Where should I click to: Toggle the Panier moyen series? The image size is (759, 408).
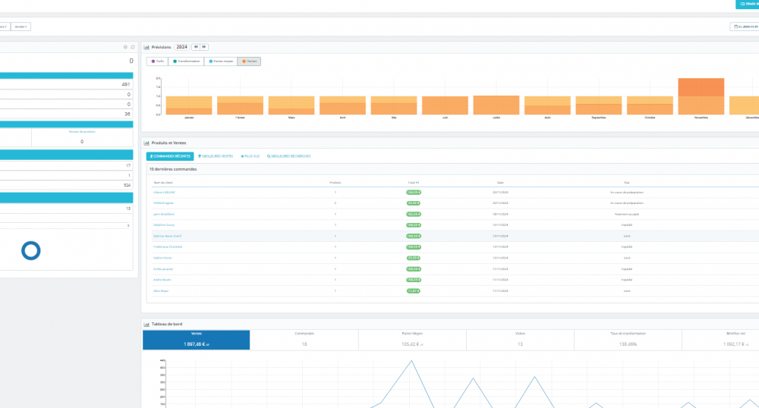tap(221, 61)
